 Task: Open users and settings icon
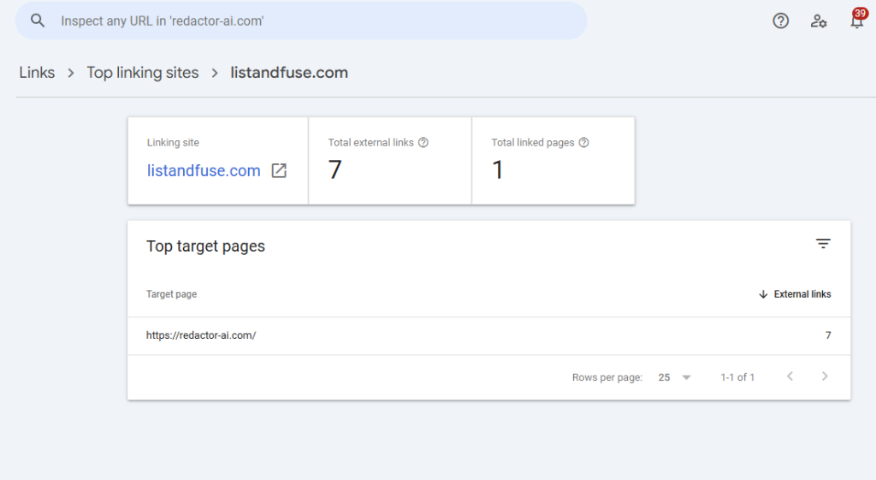click(x=819, y=21)
